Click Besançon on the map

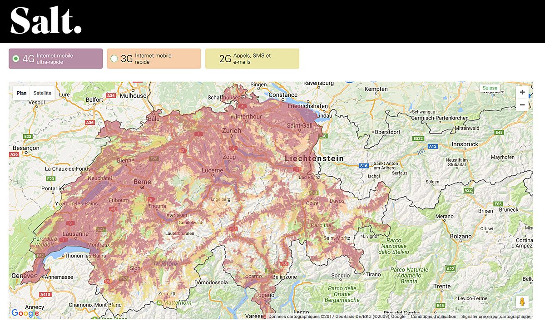tap(27, 148)
